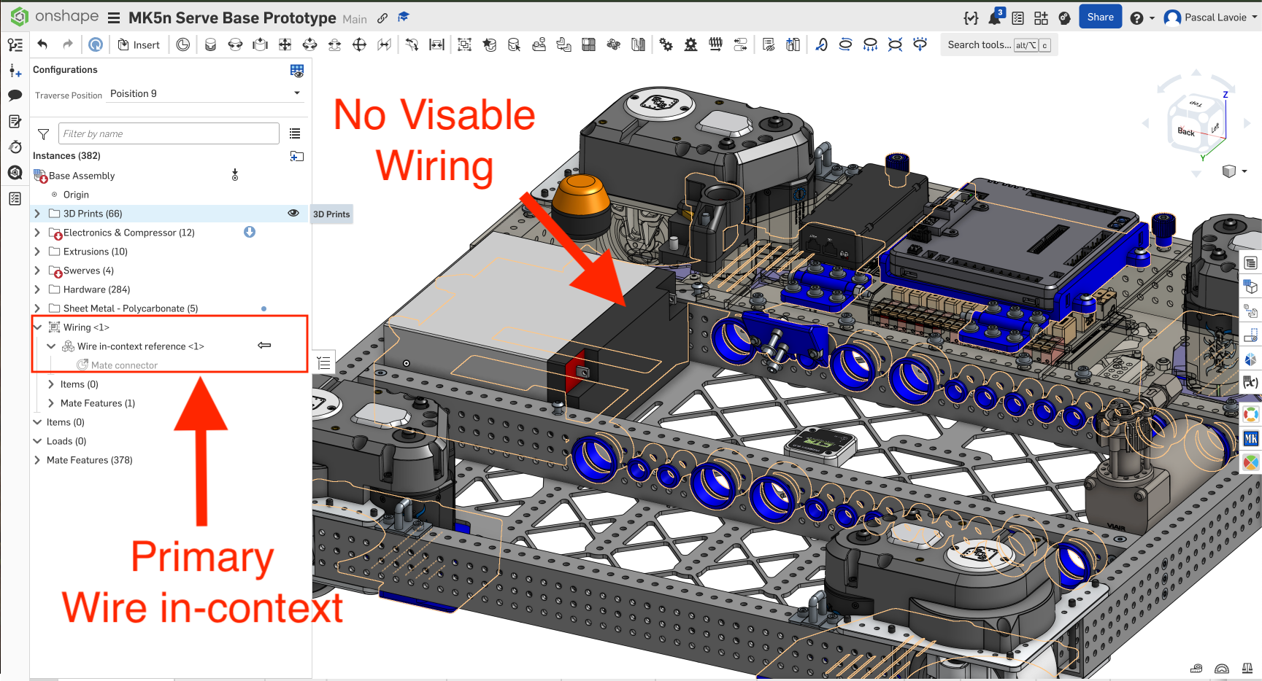Click the blue Update circular arrow icon
The height and width of the screenshot is (681, 1262).
[96, 44]
